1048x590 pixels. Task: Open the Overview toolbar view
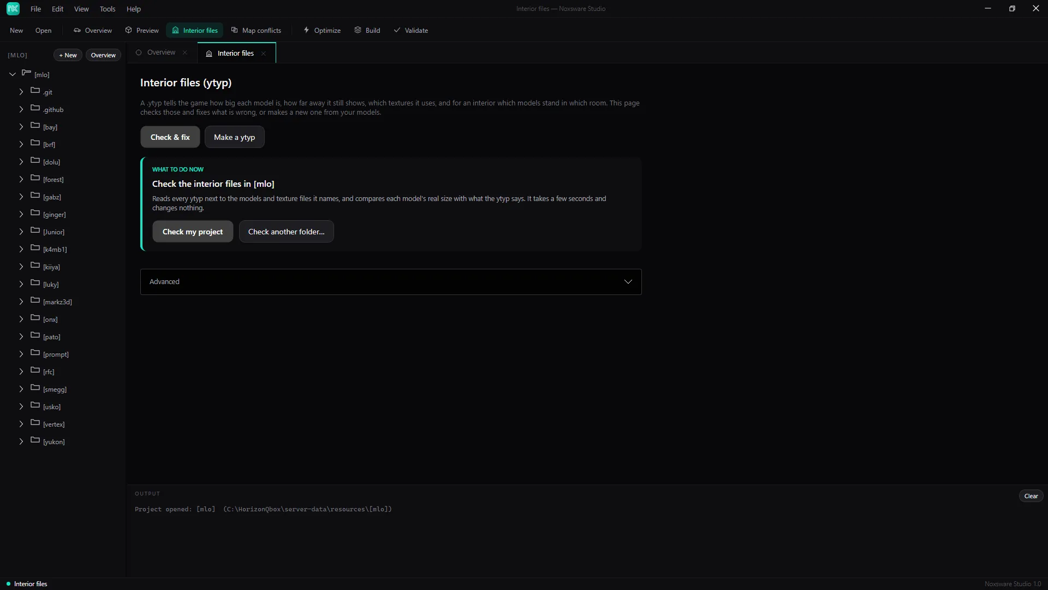pos(93,30)
